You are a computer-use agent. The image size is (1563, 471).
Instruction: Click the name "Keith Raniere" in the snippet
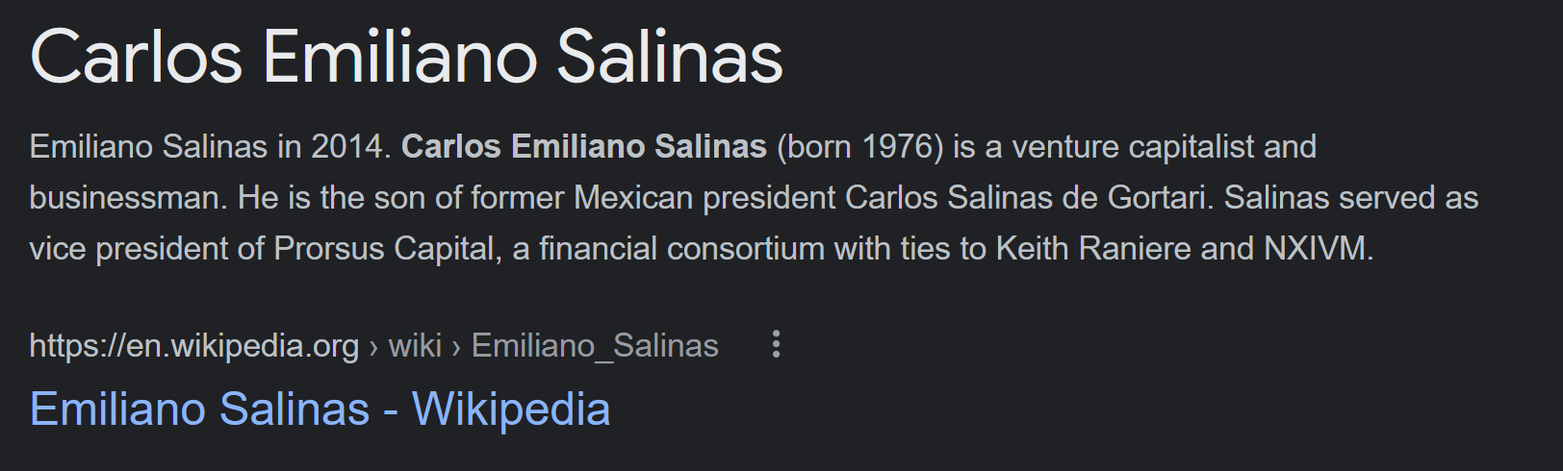(x=1092, y=249)
